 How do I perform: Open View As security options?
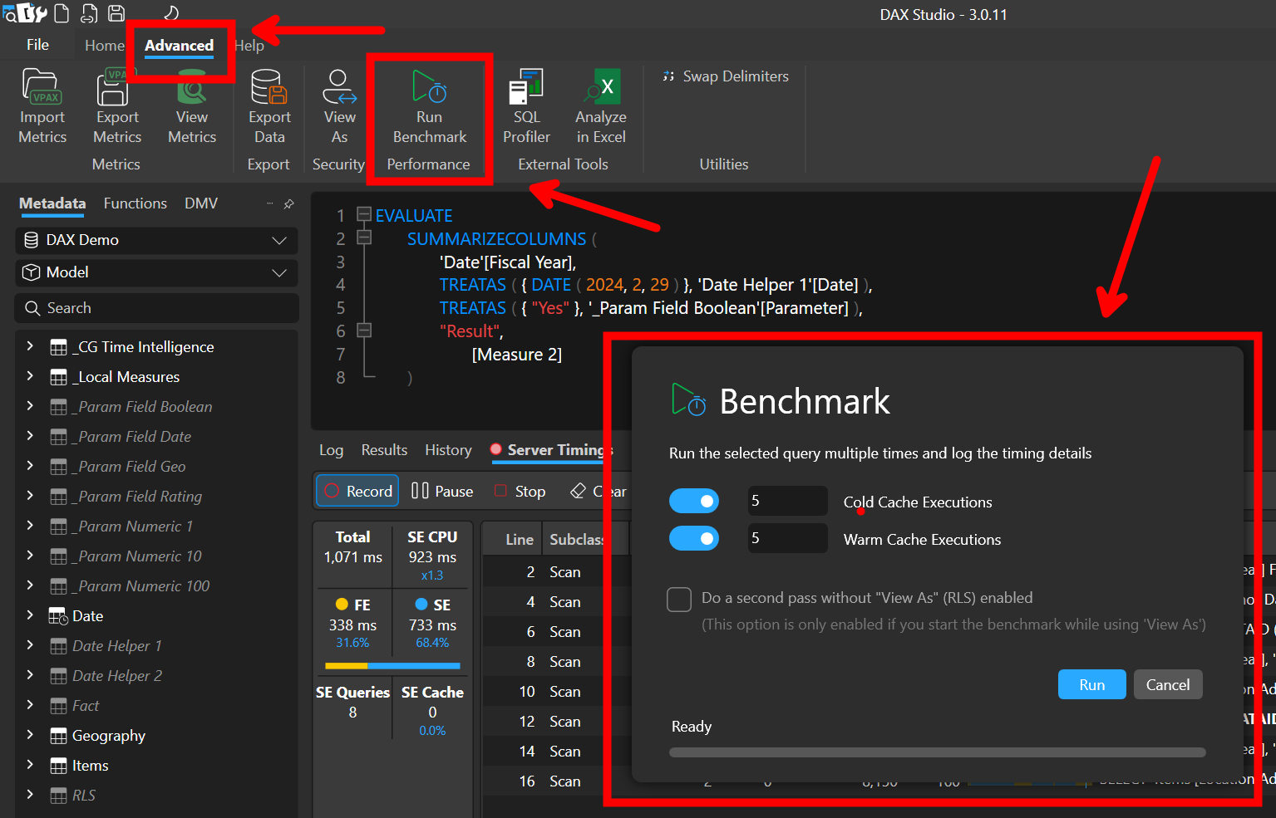pos(339,108)
